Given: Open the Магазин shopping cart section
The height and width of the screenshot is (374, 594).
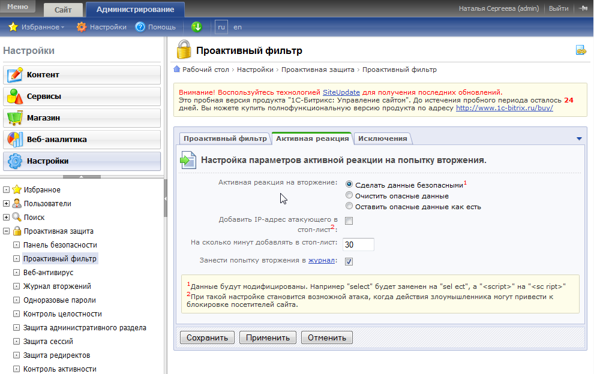Looking at the screenshot, I should [x=14, y=118].
